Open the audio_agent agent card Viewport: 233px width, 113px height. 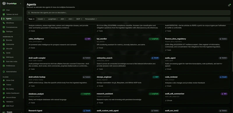tap(196, 63)
